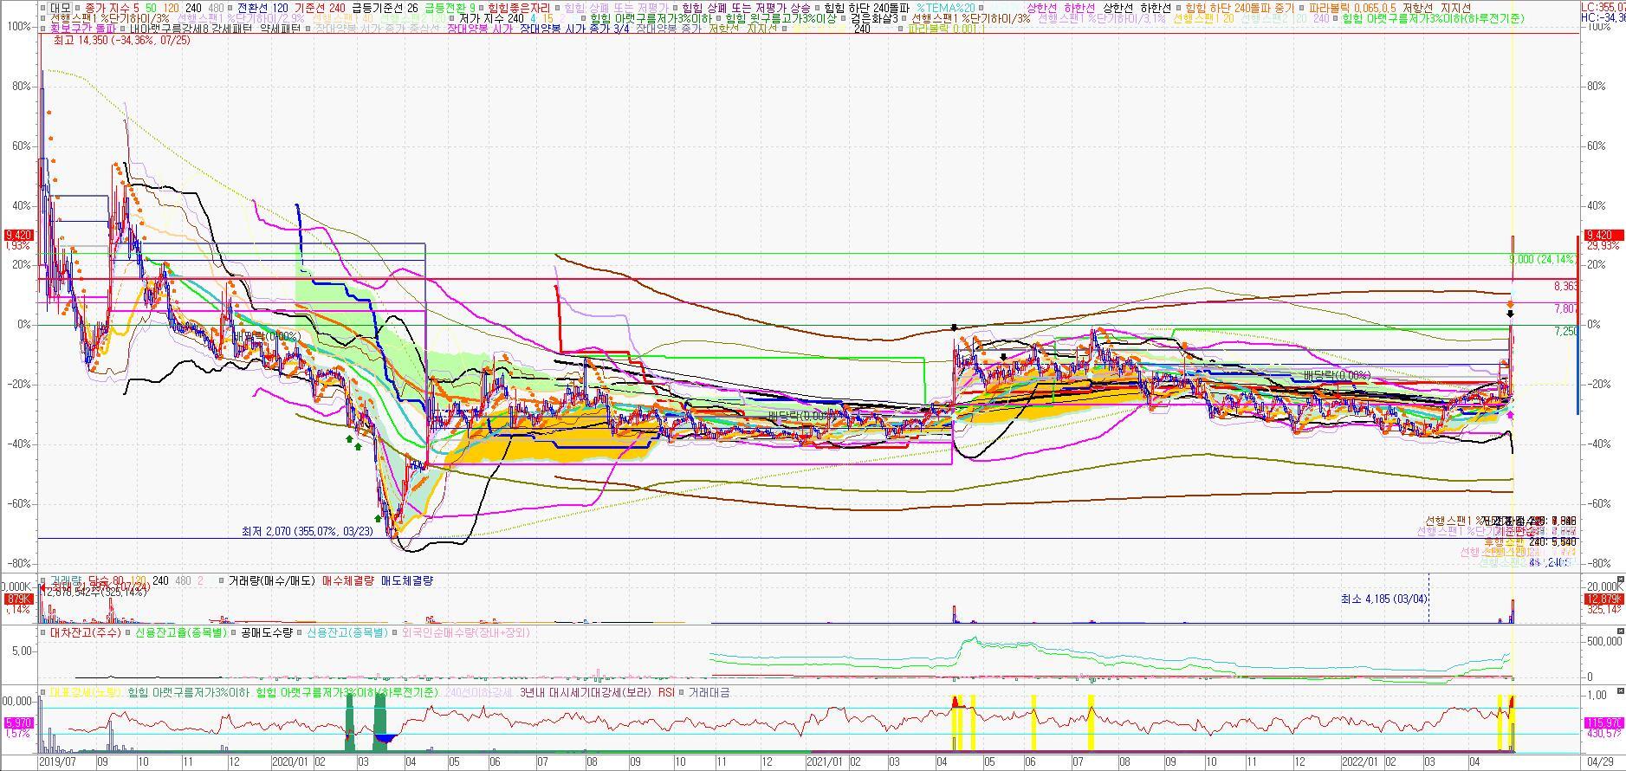Click the 2020/01 date on time axis

[x=289, y=762]
